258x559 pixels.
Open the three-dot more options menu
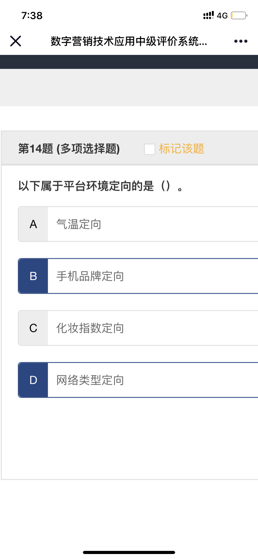241,41
